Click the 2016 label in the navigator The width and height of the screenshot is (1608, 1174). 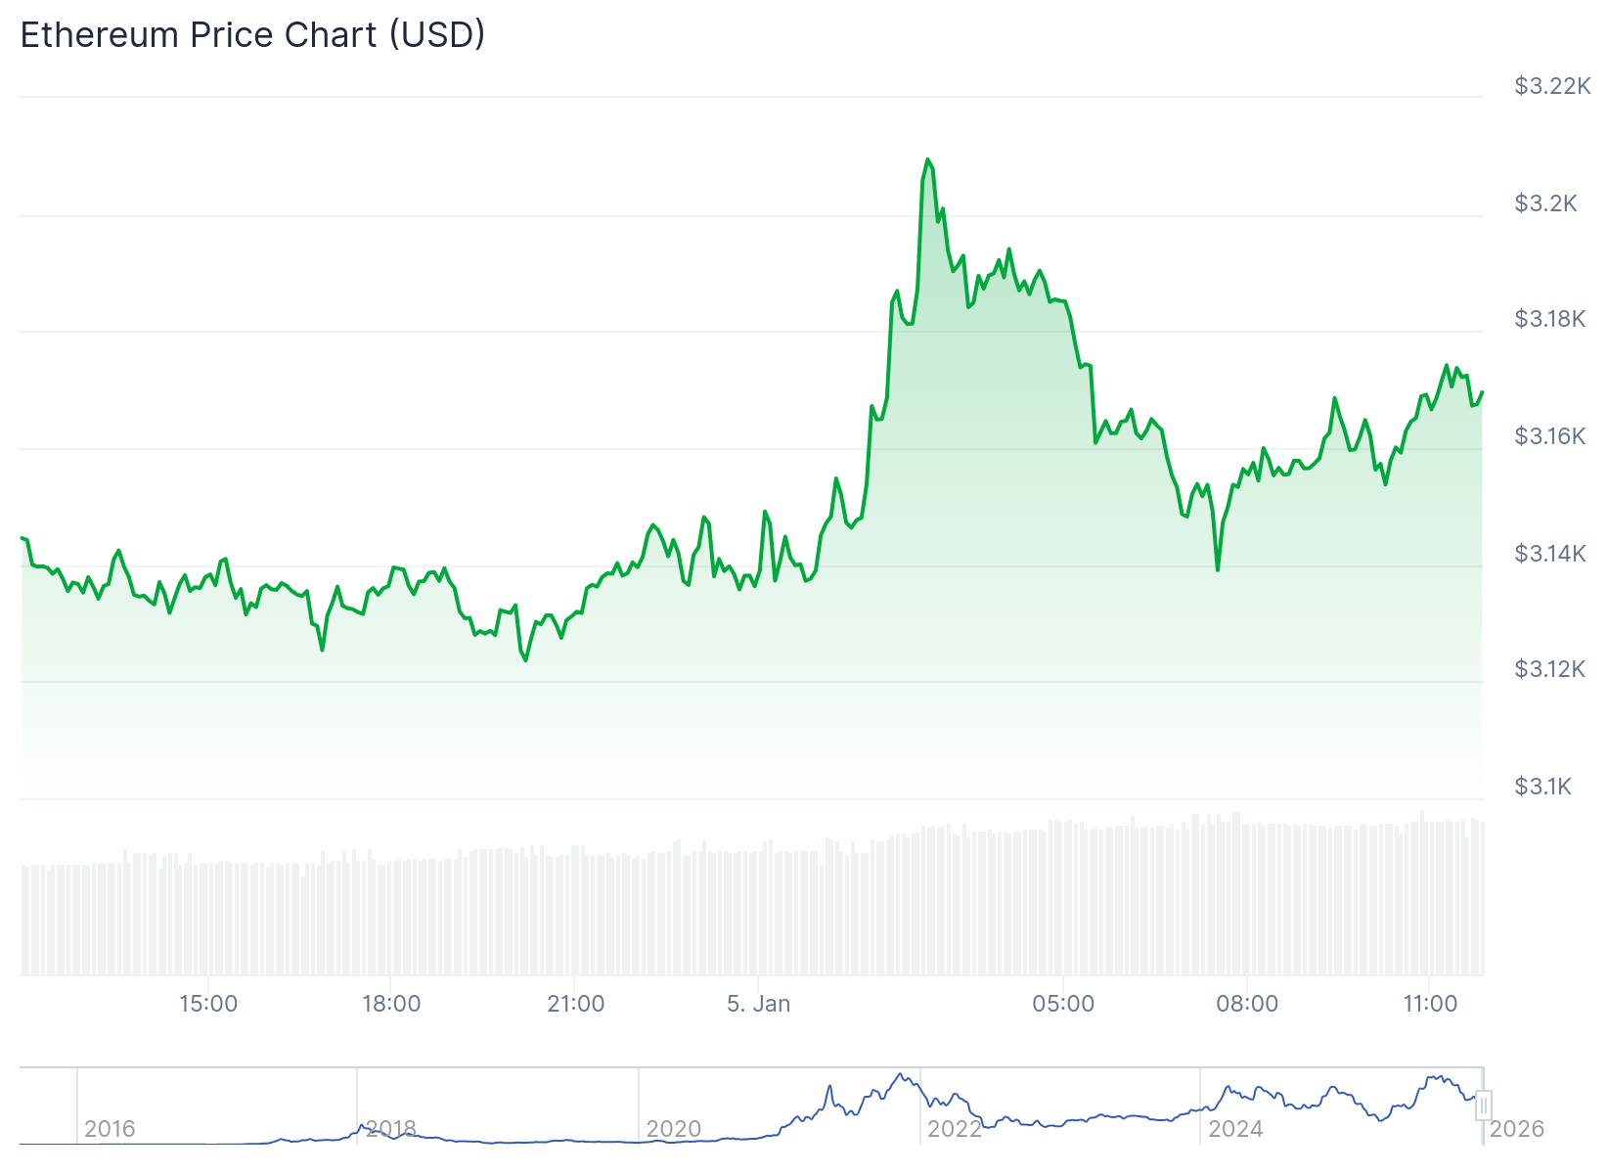point(110,1129)
